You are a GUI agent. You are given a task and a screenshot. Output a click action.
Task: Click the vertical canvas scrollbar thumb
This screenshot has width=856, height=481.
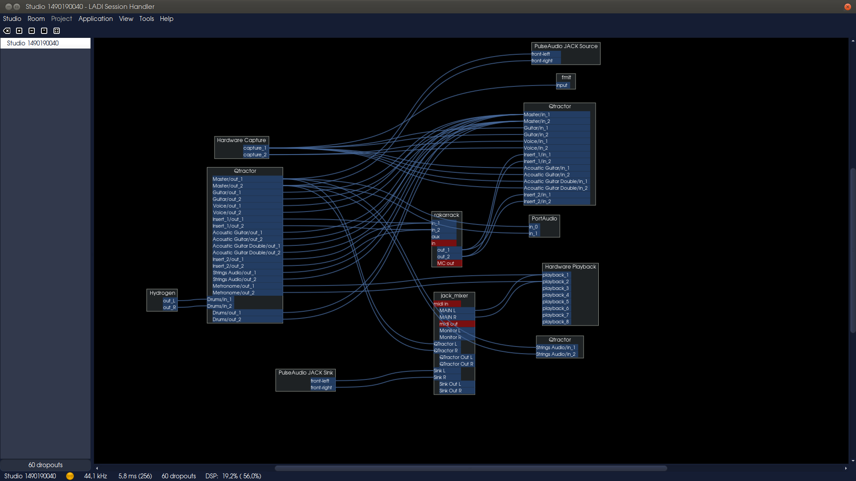click(x=853, y=250)
